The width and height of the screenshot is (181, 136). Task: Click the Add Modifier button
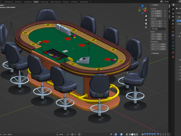point(178,13)
